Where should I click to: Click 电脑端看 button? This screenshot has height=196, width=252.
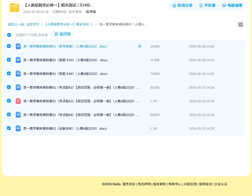pyautogui.click(x=232, y=5)
